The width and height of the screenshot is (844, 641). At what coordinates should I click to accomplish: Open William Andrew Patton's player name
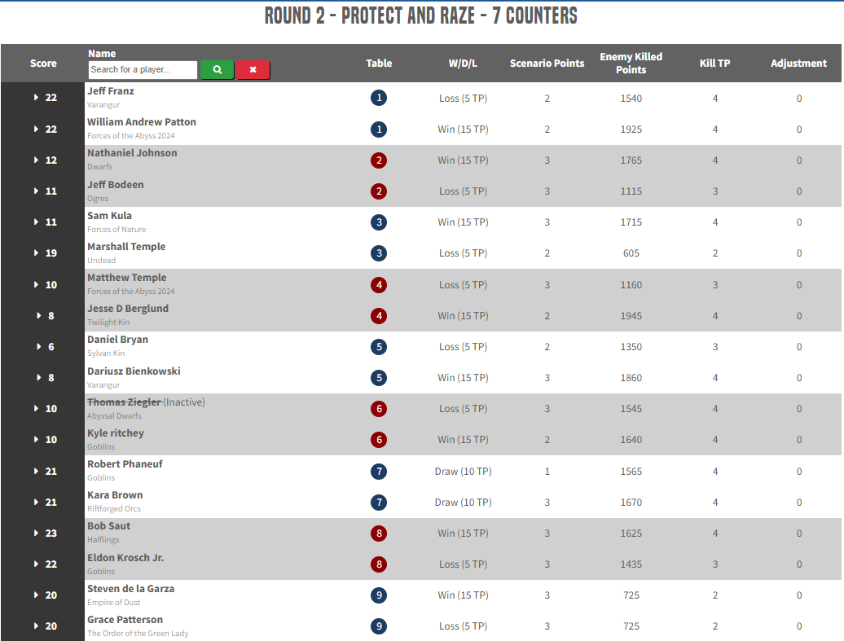[142, 122]
